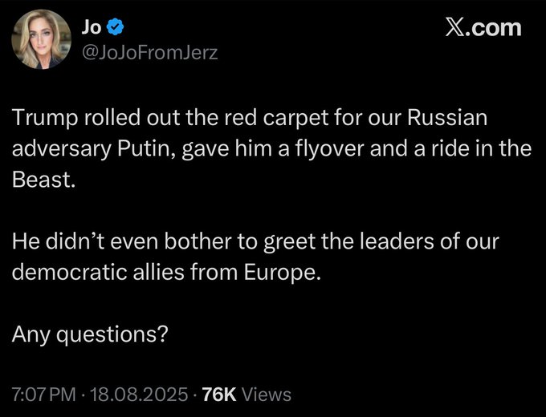Click the 7:07 PM timestamp
Screen dimensions: 546x417
(43, 395)
